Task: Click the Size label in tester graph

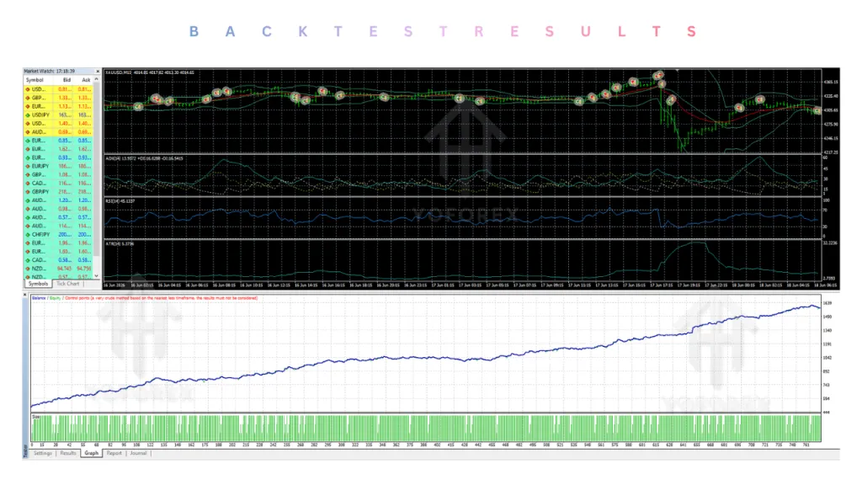Action: (x=35, y=417)
